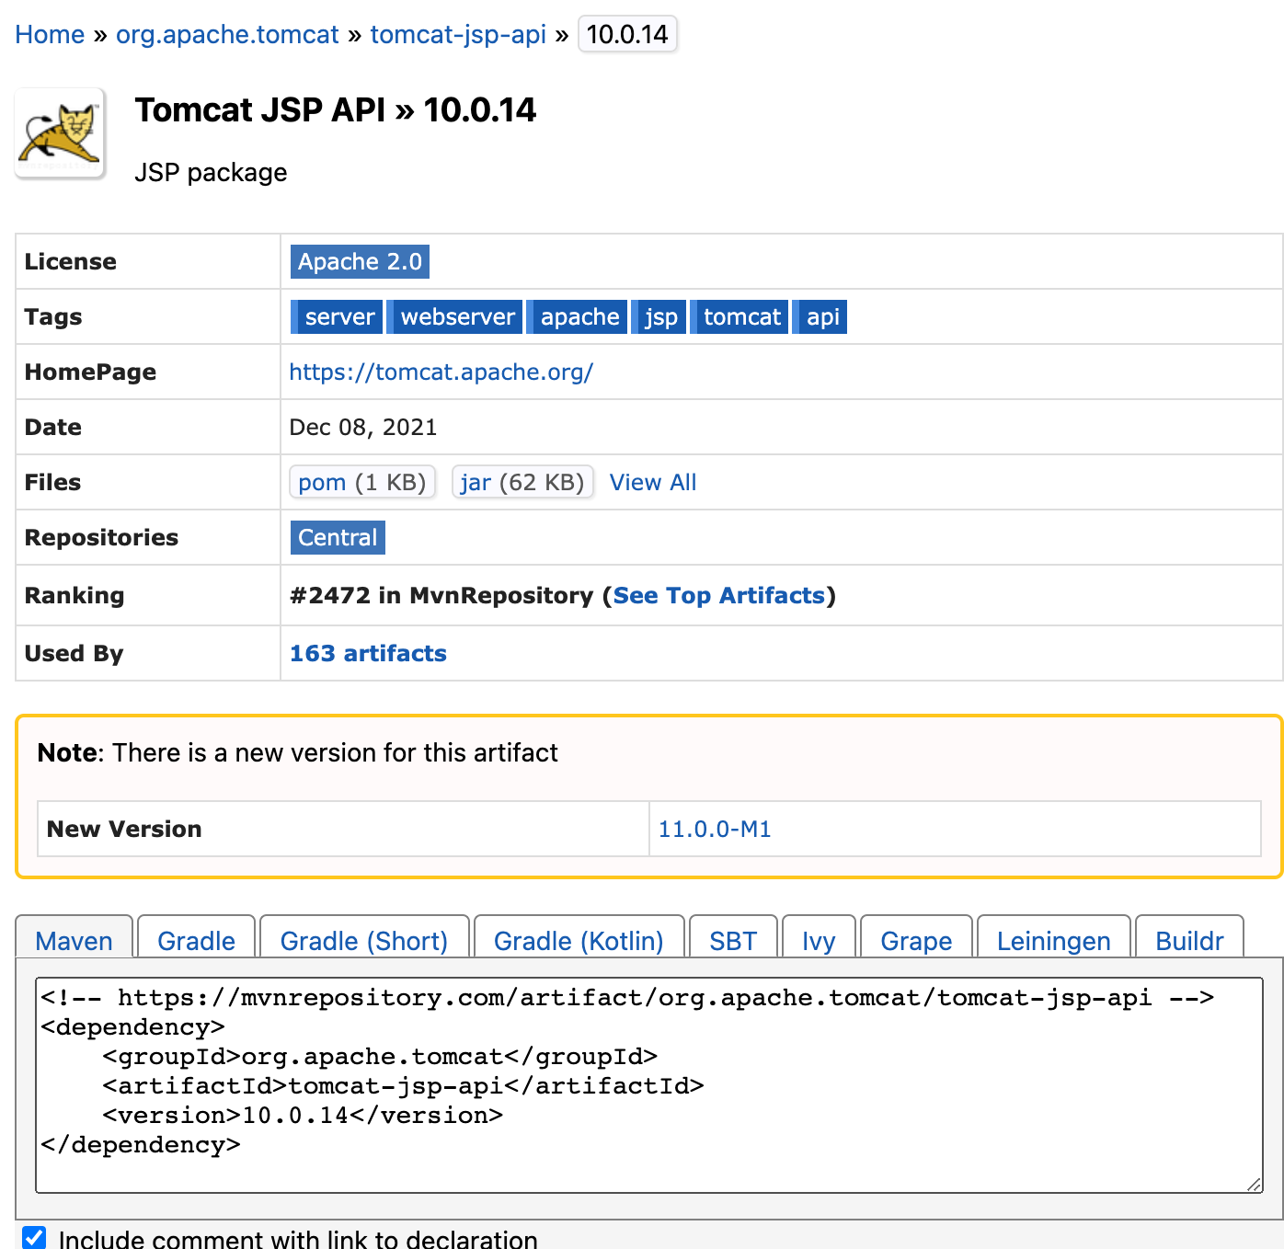1284x1249 pixels.
Task: Click the 'Repositories' row label
Action: click(x=101, y=537)
